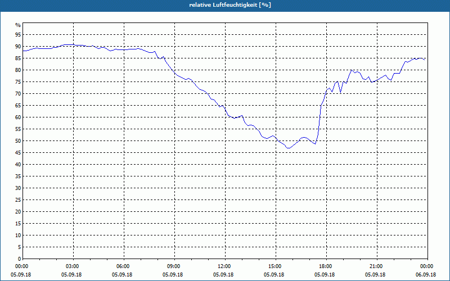Pick the y-axis tick label '70'
Image resolution: width=450 pixels, height=281 pixels.
pyautogui.click(x=18, y=94)
